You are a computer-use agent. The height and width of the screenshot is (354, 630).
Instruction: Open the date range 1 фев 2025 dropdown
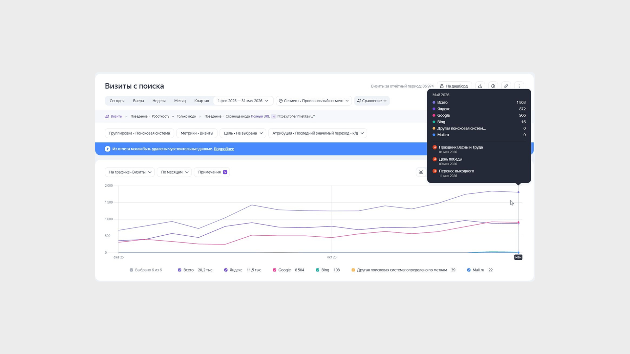coord(243,101)
